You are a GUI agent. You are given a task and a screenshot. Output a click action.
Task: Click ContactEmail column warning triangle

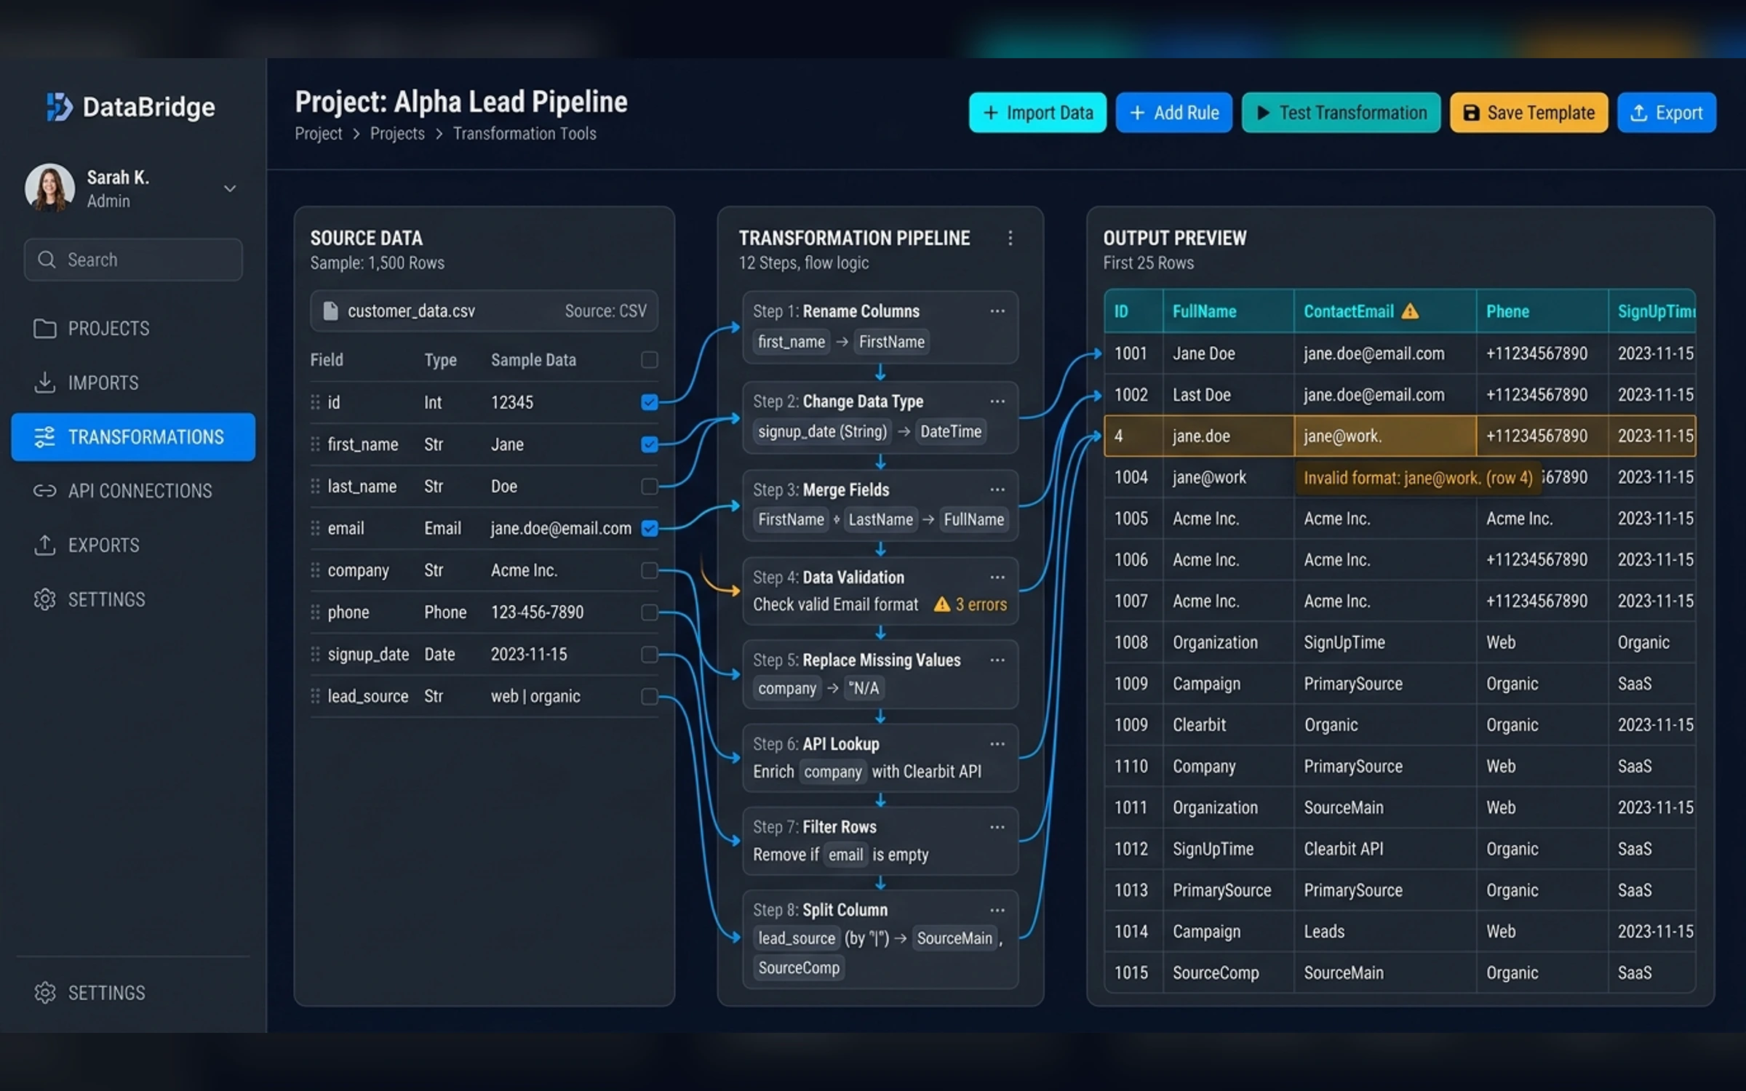(1410, 311)
